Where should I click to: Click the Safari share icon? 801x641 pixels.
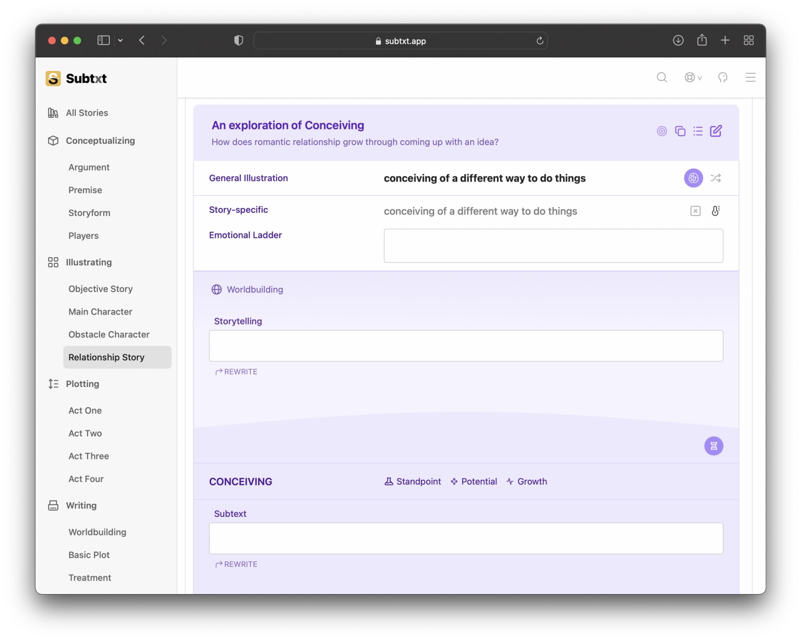702,40
